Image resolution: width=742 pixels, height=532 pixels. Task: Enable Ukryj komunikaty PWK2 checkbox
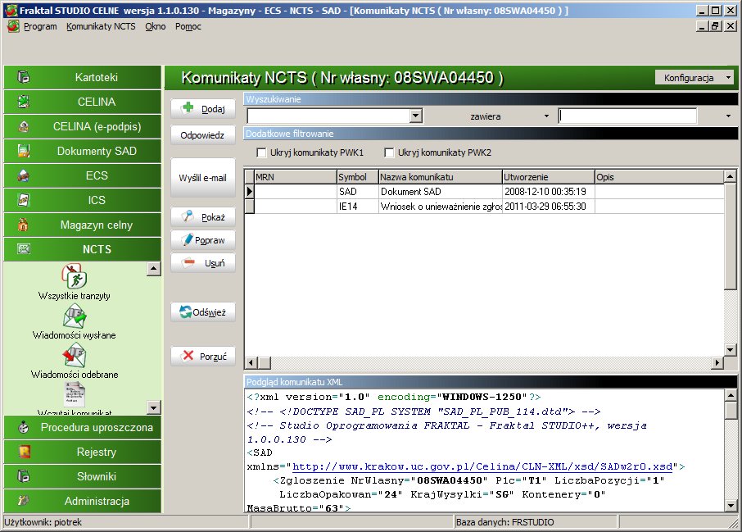(389, 152)
